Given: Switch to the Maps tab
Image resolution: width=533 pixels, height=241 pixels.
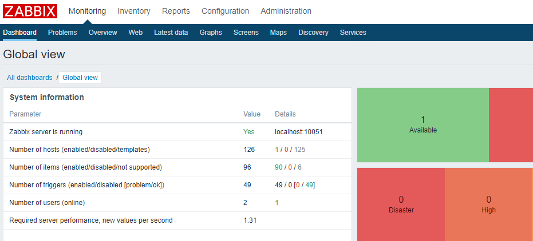Looking at the screenshot, I should click(x=278, y=33).
